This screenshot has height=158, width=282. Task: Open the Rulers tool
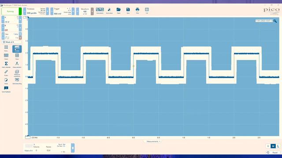[x=6, y=73]
